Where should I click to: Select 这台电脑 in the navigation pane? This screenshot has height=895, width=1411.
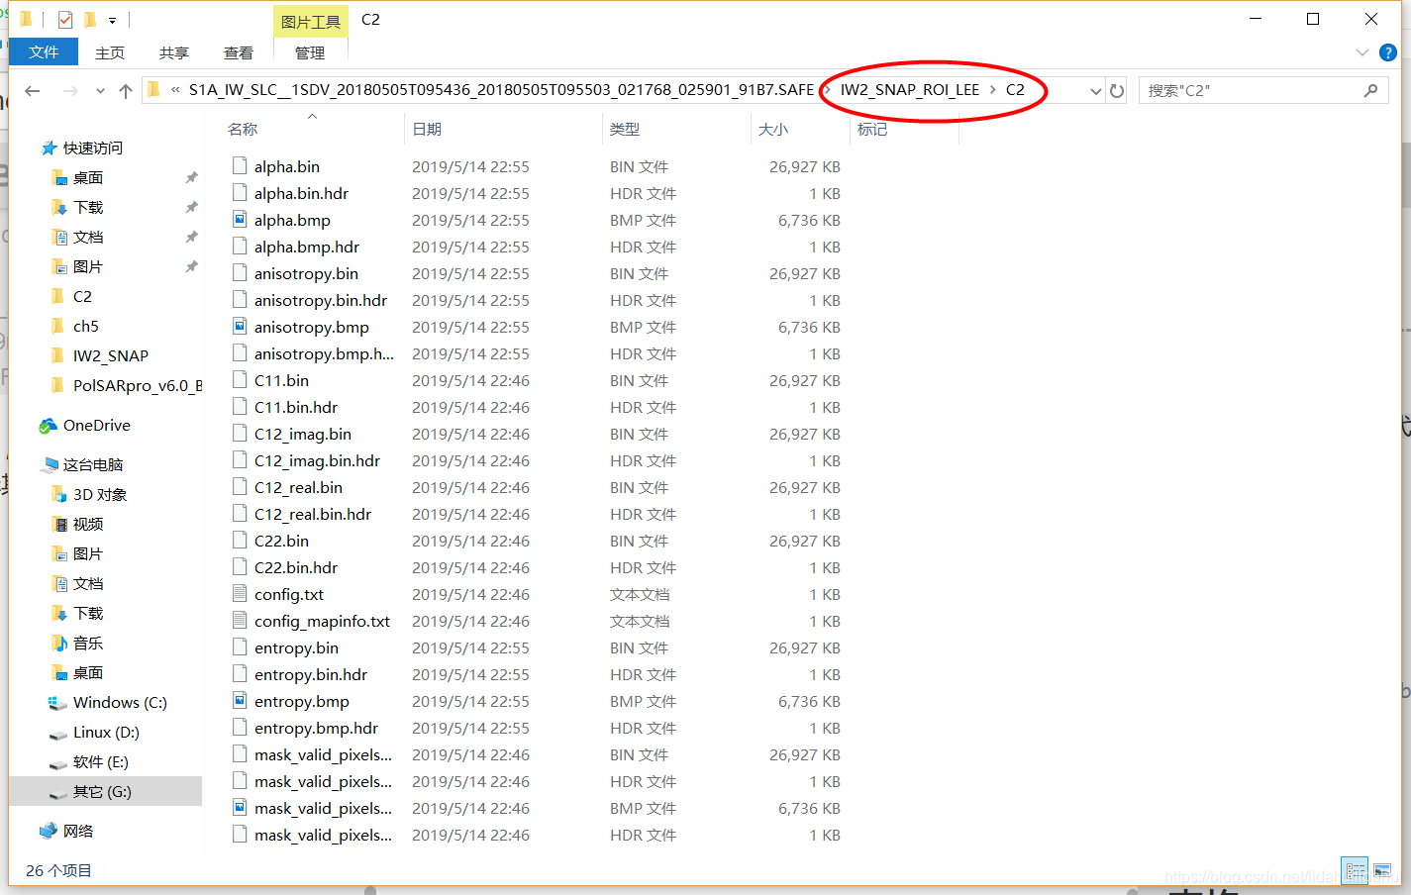(x=93, y=465)
